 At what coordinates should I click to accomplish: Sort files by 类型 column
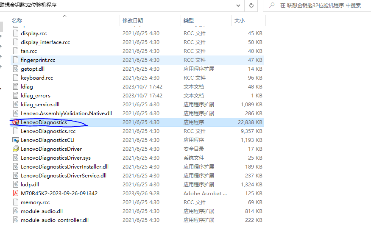189,21
